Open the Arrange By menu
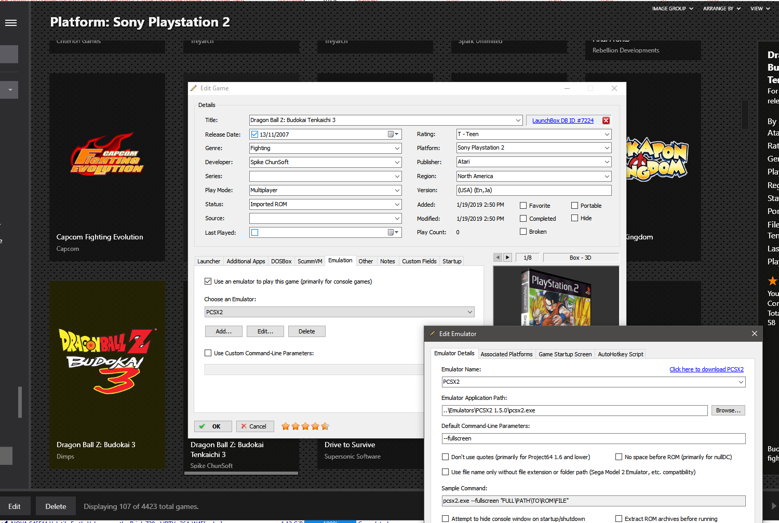779x523 pixels. (x=722, y=8)
